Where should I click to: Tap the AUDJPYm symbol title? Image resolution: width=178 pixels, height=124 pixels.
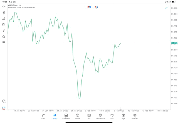12,5
